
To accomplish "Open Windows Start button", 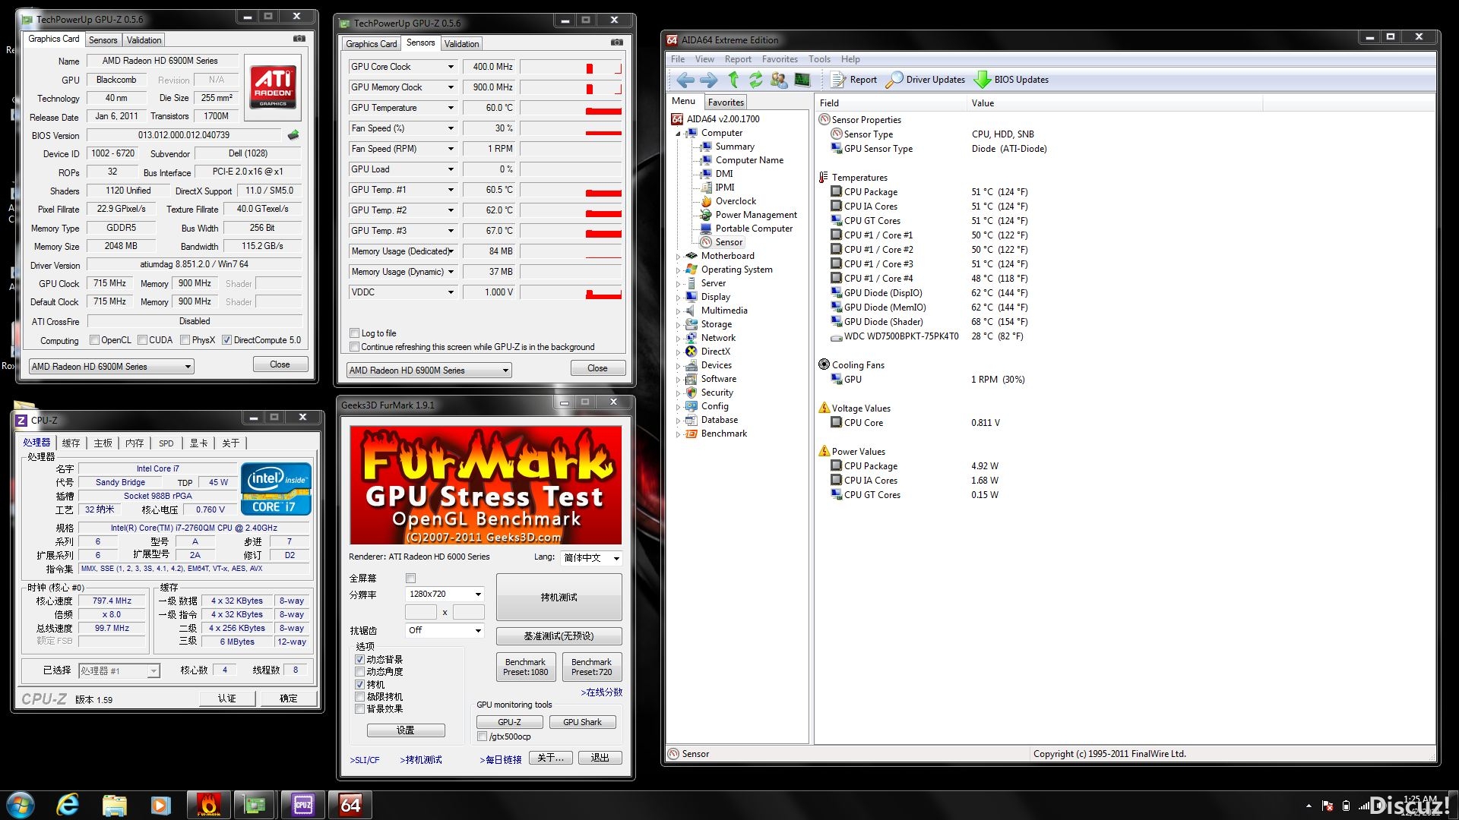I will pos(21,805).
